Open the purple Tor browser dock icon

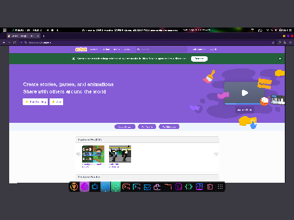(x=85, y=187)
